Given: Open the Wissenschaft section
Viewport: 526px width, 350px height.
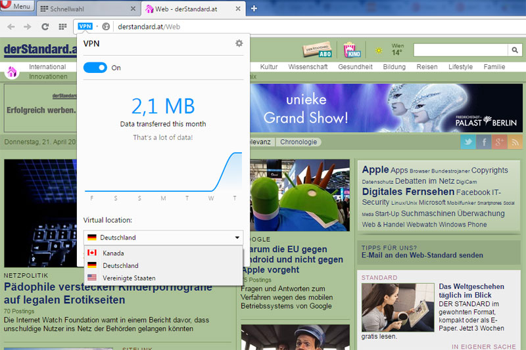Looking at the screenshot, I should 308,66.
